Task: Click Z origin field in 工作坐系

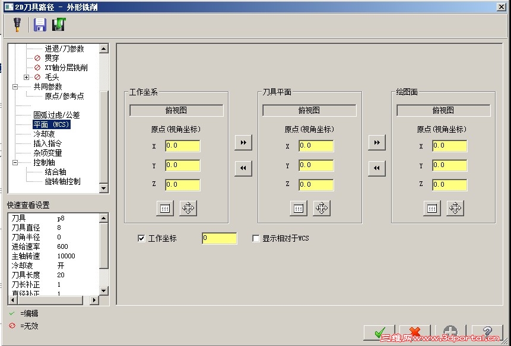Action: 183,185
